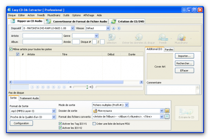Click the eject disc icon beside Vitesse
The width and height of the screenshot is (210, 139).
113,28
